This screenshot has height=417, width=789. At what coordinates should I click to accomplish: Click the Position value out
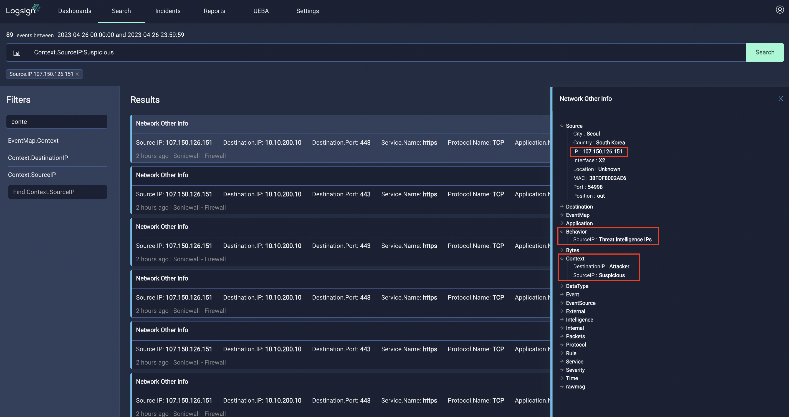pos(601,196)
